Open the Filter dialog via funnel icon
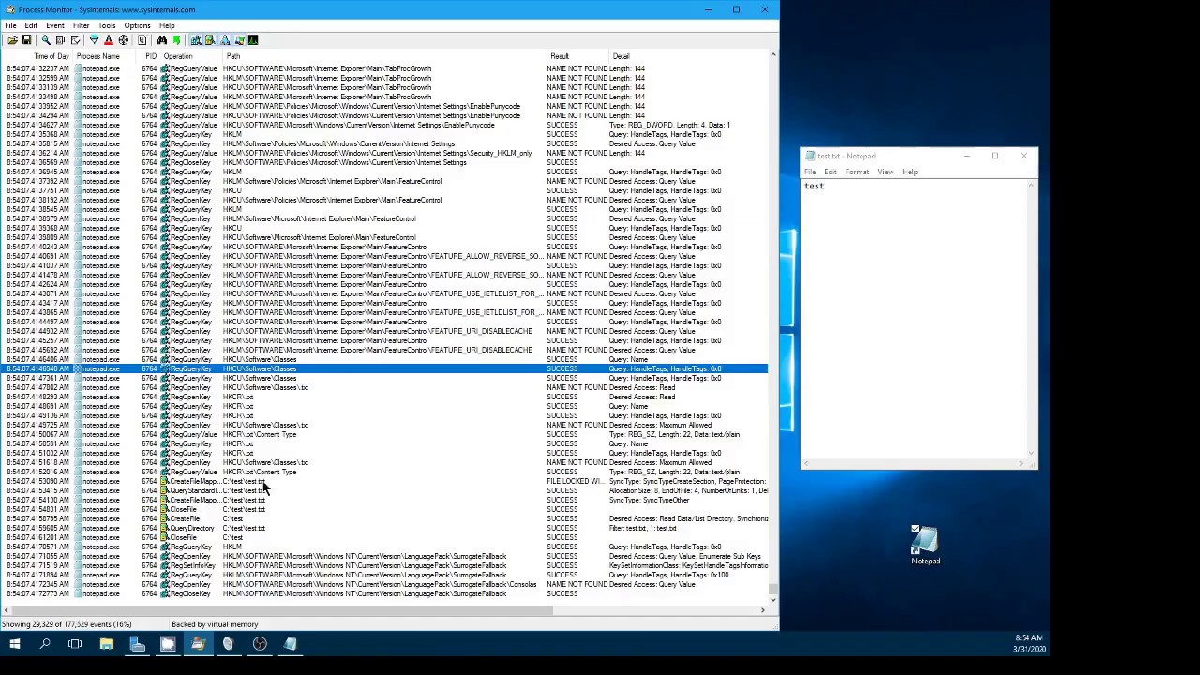The image size is (1200, 675). [x=94, y=40]
